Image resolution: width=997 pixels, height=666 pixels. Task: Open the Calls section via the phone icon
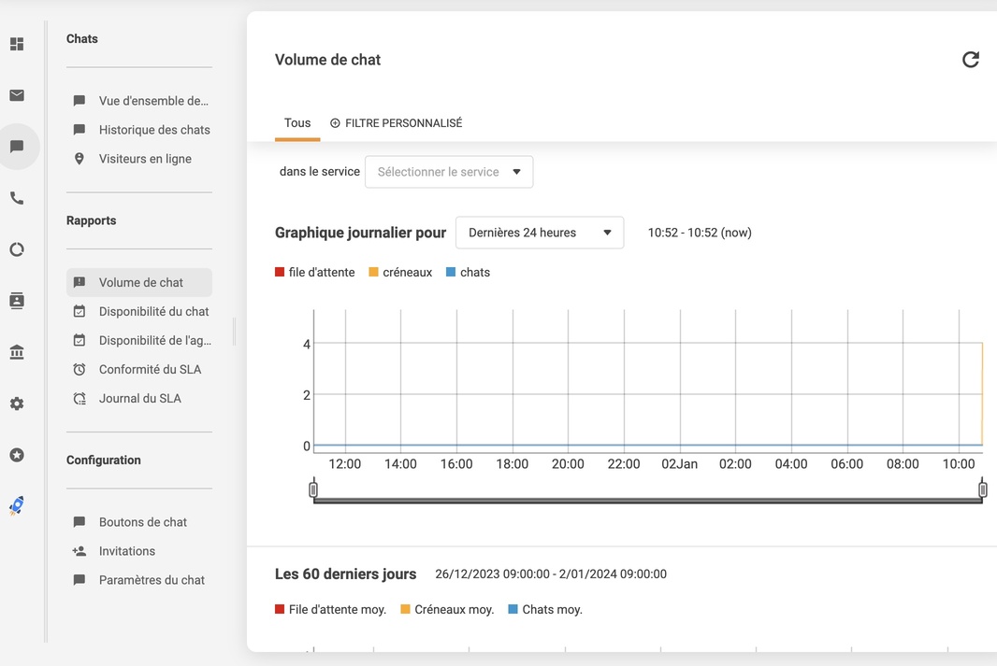[15, 197]
